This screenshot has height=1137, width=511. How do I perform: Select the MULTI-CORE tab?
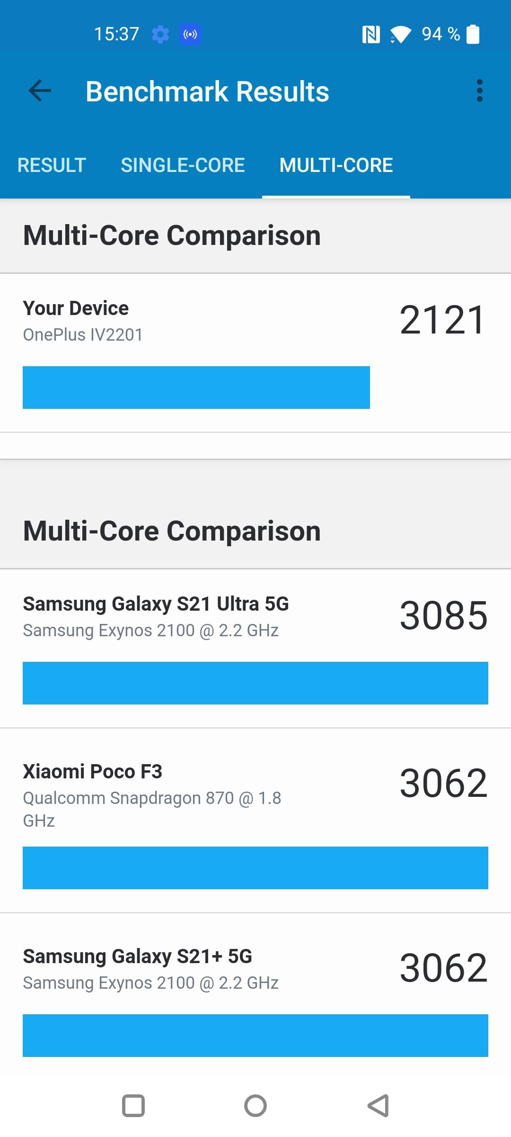pos(336,165)
